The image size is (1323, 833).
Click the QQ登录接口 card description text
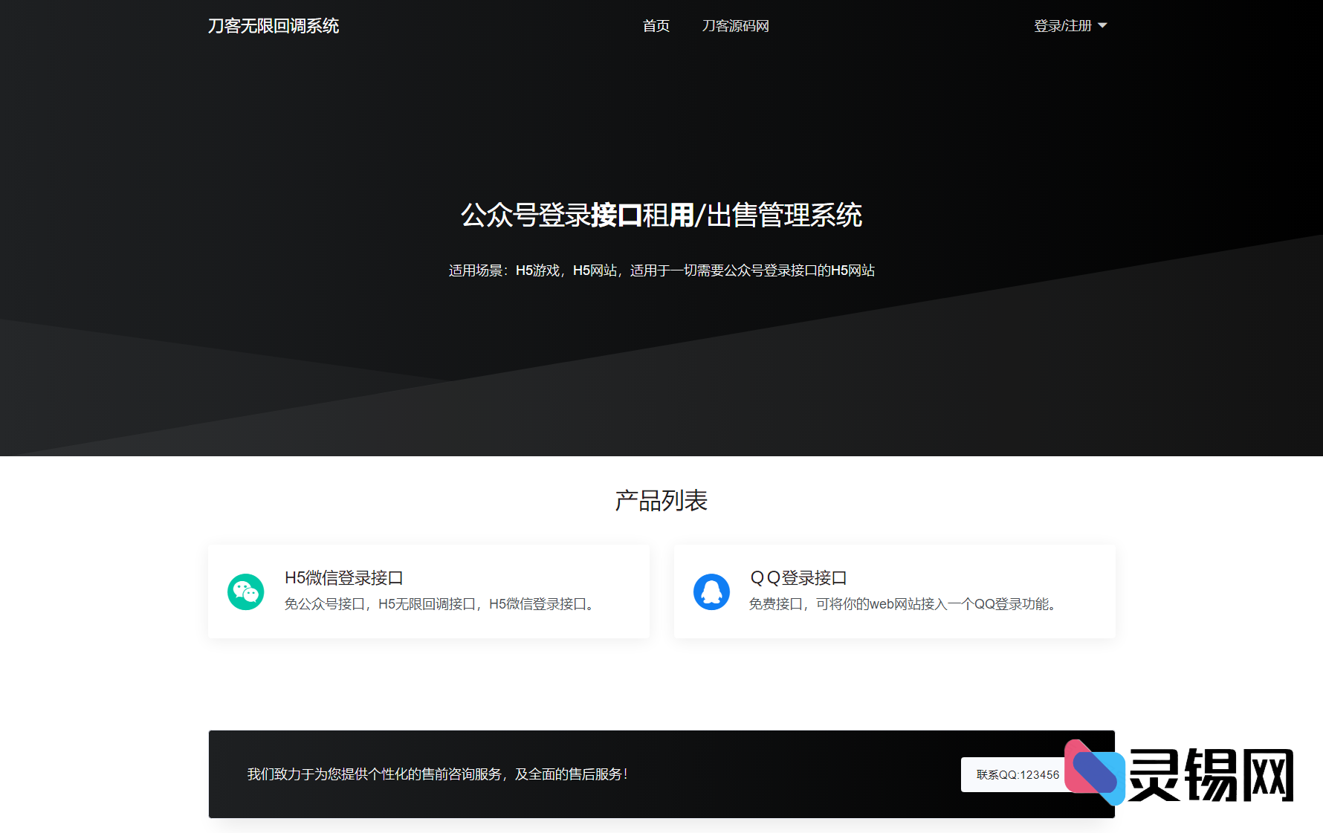[902, 604]
